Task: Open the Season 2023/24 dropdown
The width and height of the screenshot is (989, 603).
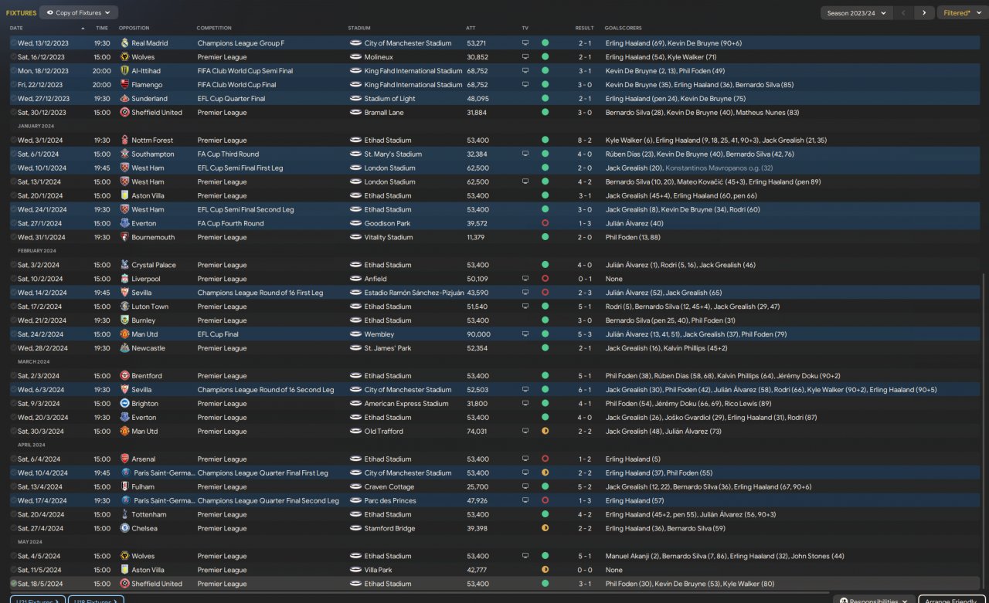Action: point(856,13)
